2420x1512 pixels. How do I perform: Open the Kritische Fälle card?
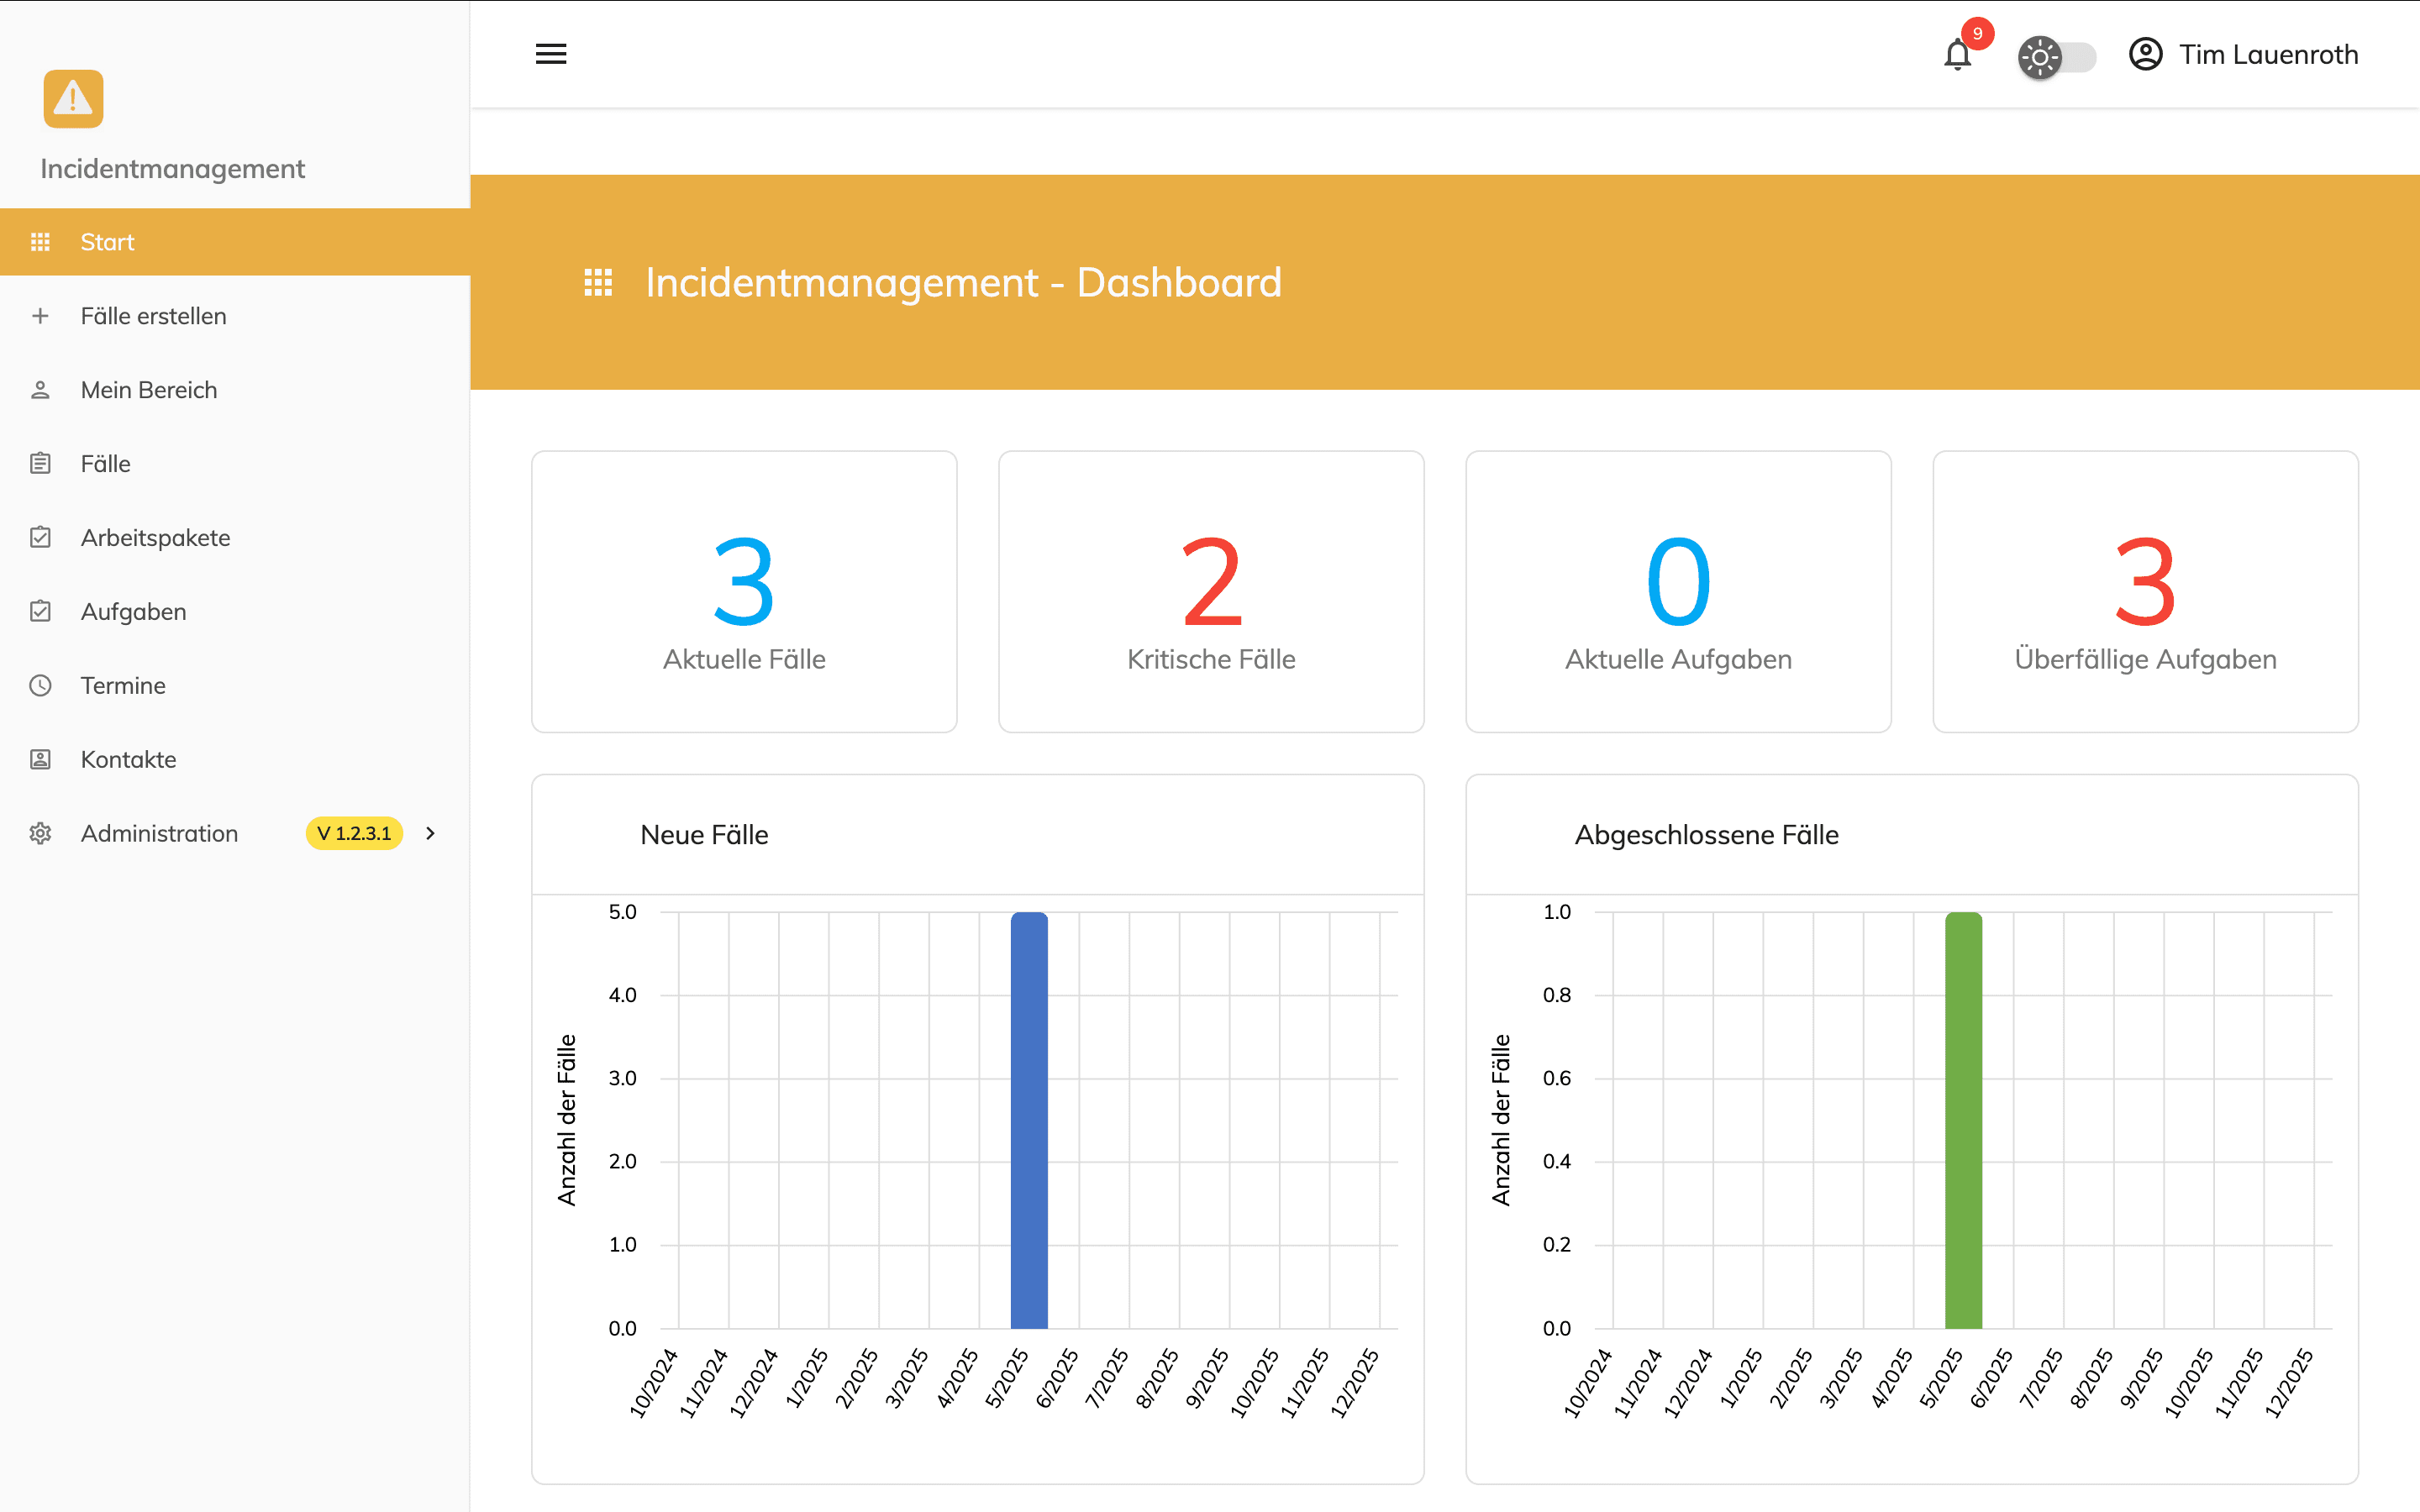pos(1211,592)
